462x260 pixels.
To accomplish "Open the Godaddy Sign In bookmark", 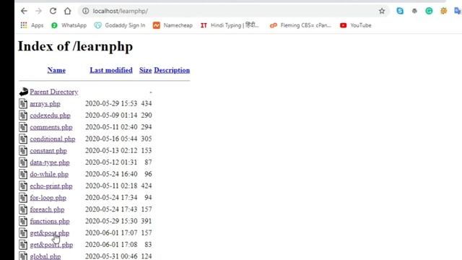I will 120,25.
